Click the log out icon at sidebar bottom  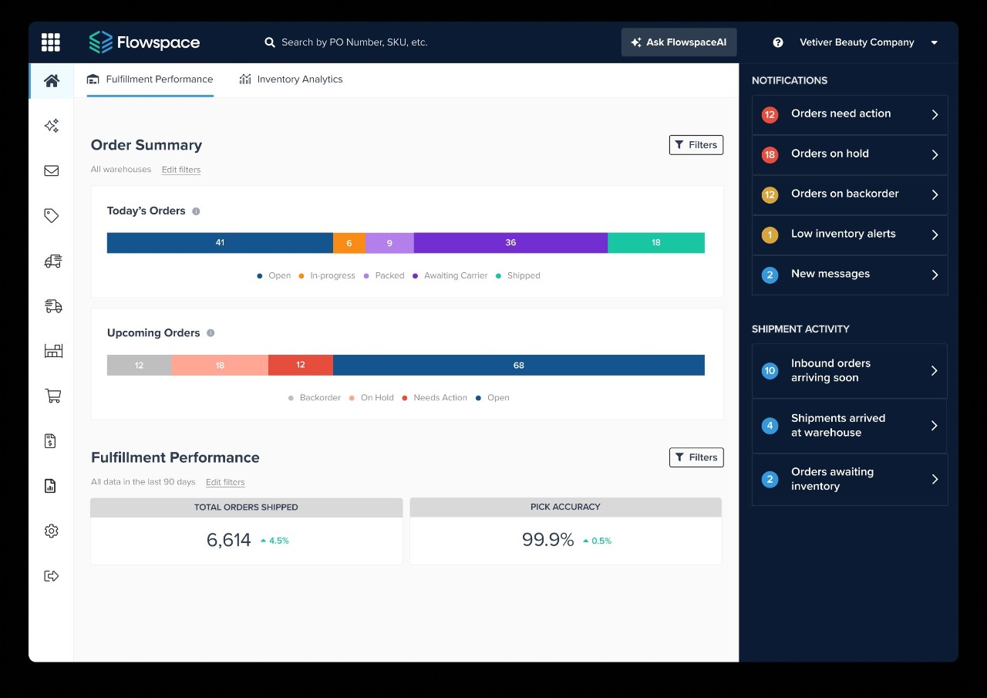click(51, 575)
